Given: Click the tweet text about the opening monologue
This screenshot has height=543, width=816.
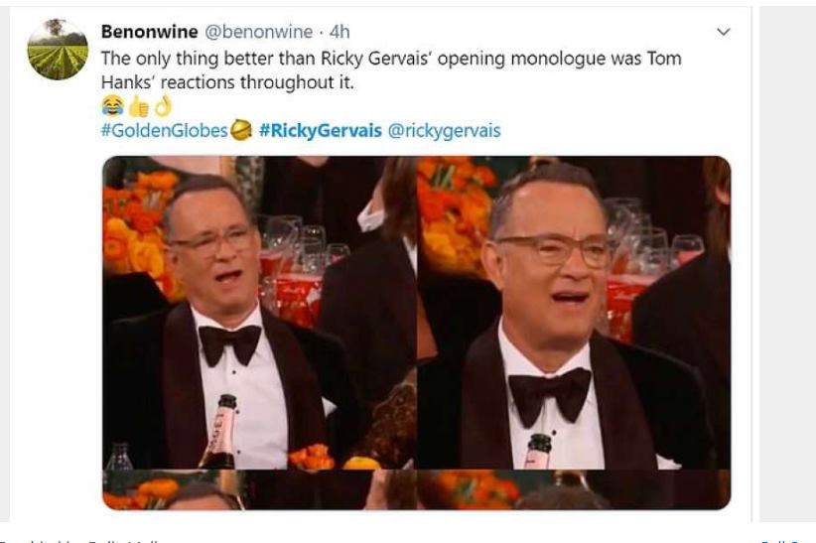Looking at the screenshot, I should pos(391,69).
